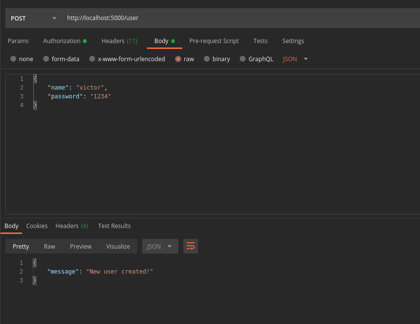
Task: Open the POST method dropdown
Action: coord(33,19)
